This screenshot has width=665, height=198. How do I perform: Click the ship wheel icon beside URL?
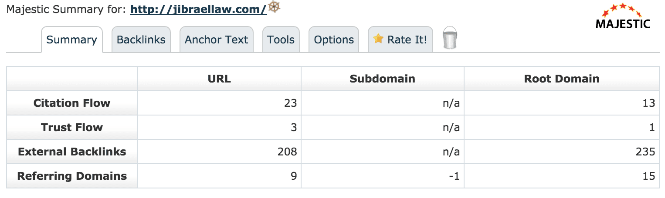274,7
